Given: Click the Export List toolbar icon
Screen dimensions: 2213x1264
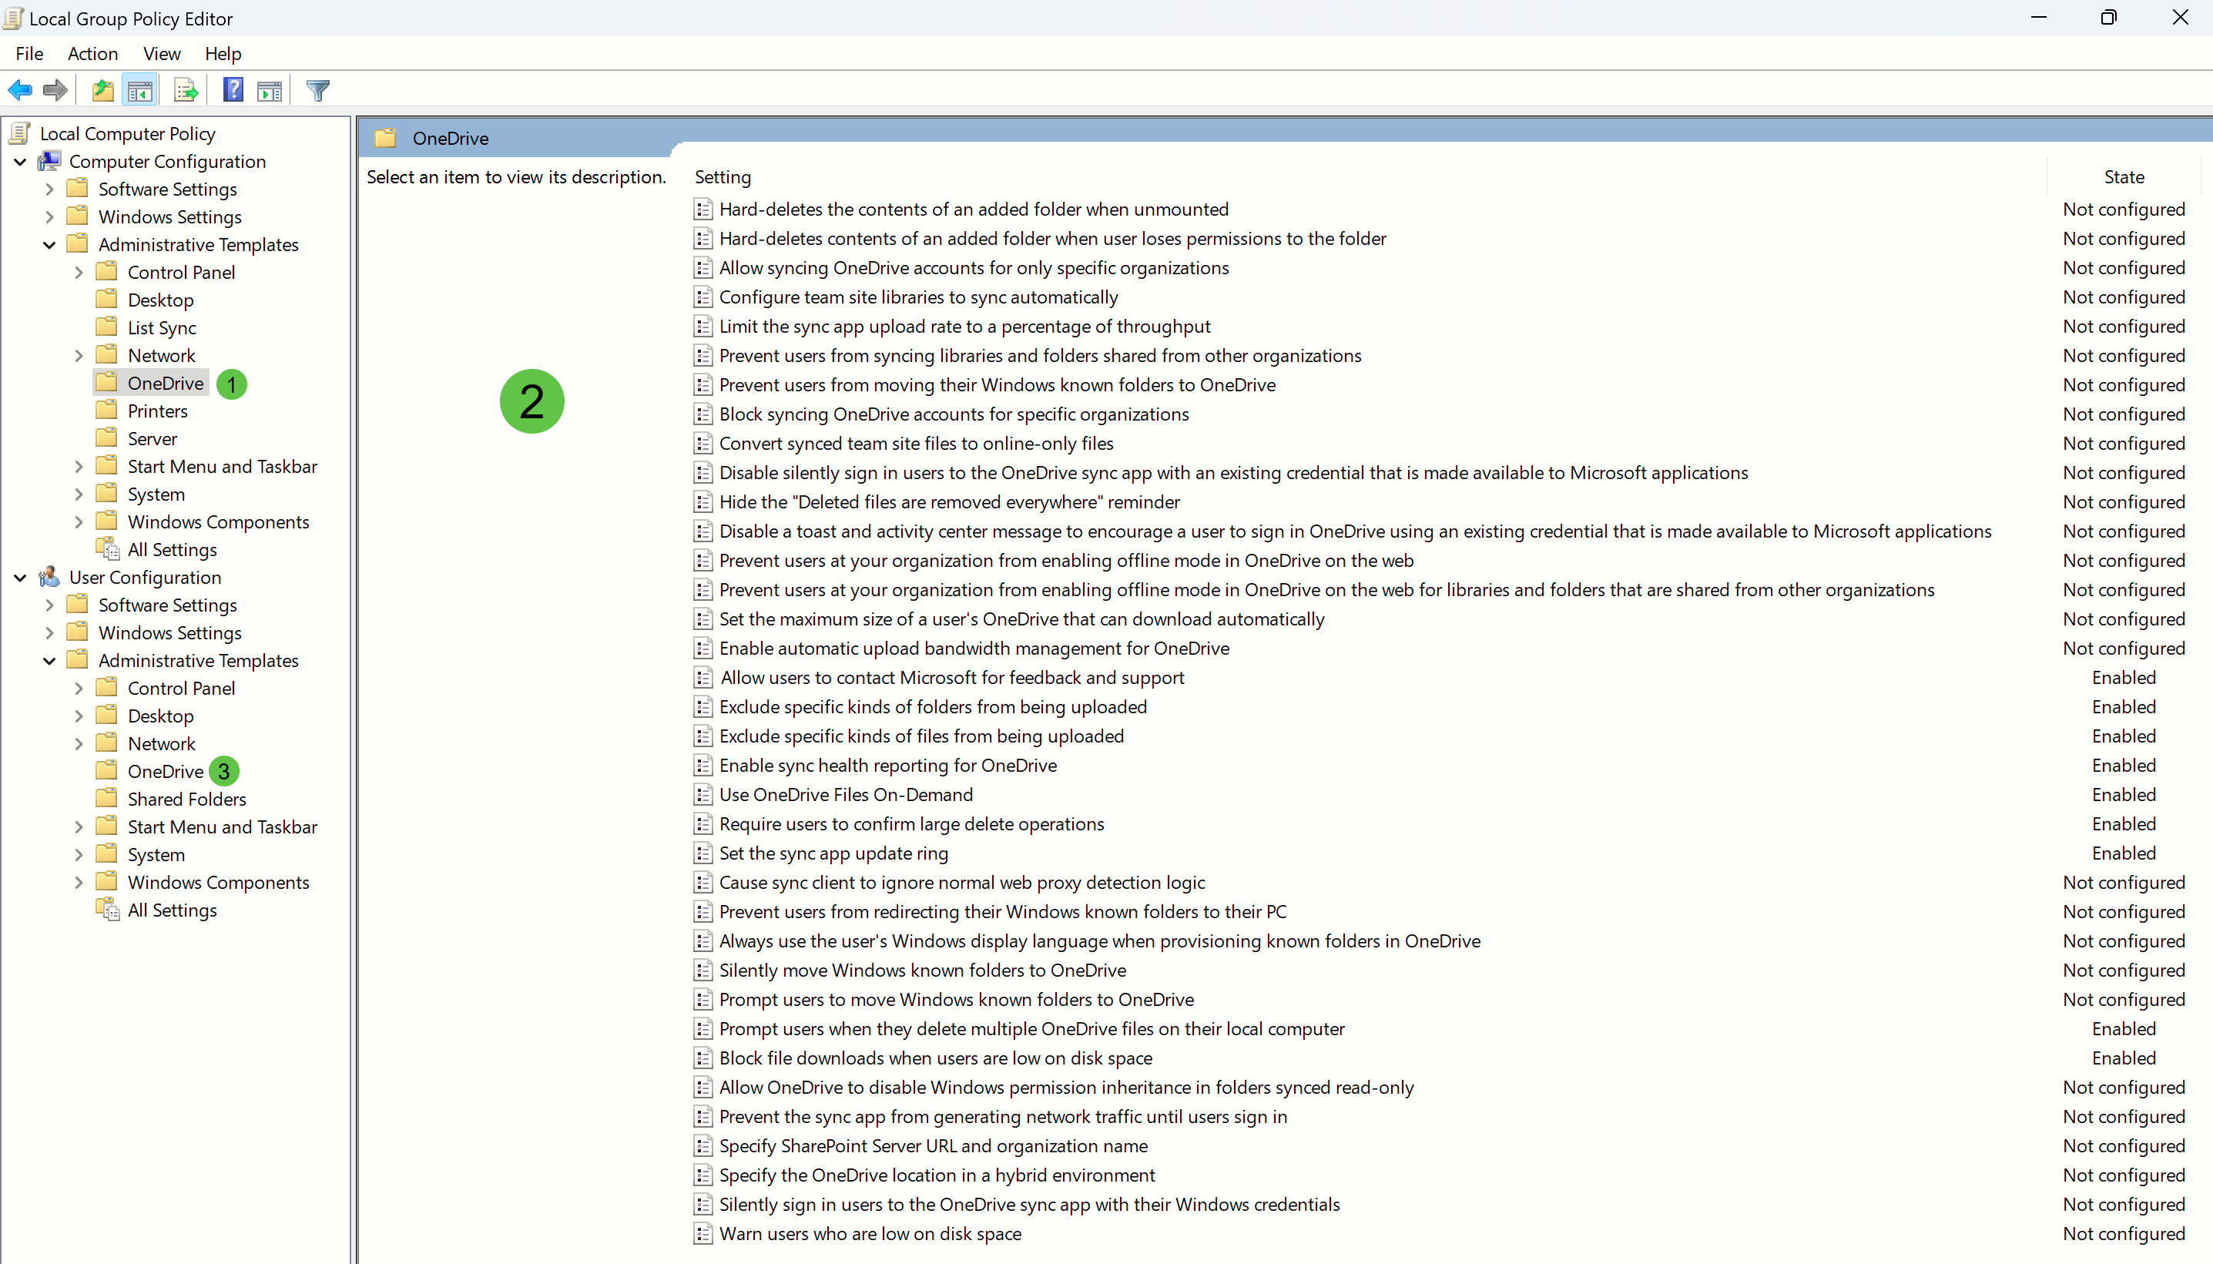Looking at the screenshot, I should click(186, 90).
